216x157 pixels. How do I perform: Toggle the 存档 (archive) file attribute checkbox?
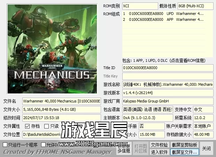pos(27,126)
